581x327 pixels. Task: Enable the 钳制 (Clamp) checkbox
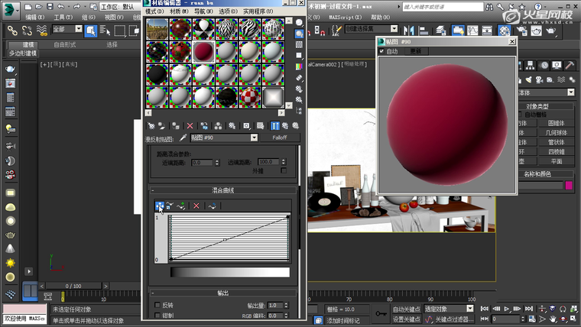(157, 316)
